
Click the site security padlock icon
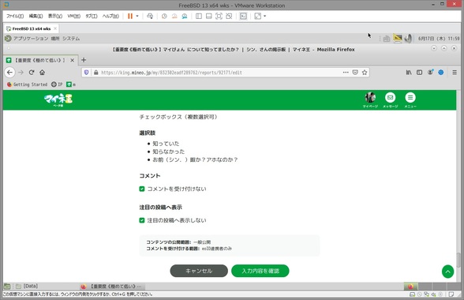point(96,73)
